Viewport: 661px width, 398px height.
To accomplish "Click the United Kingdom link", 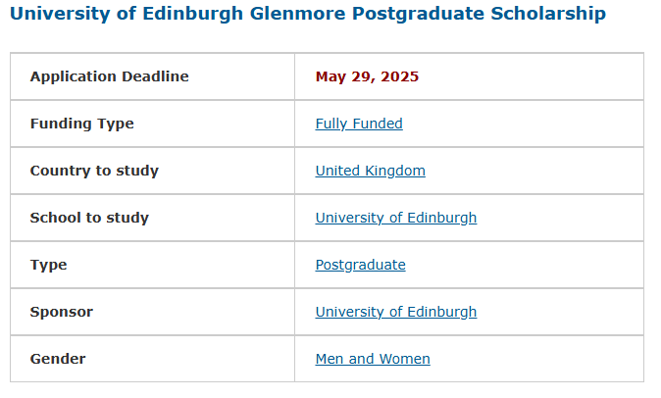I will (x=370, y=171).
